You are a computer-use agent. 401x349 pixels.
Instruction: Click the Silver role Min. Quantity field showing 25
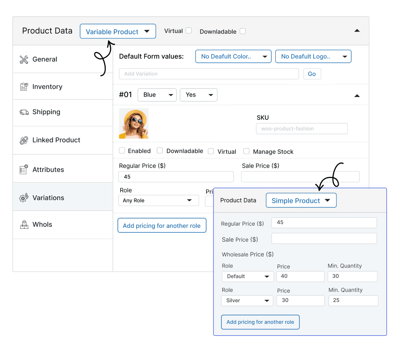[x=353, y=301]
